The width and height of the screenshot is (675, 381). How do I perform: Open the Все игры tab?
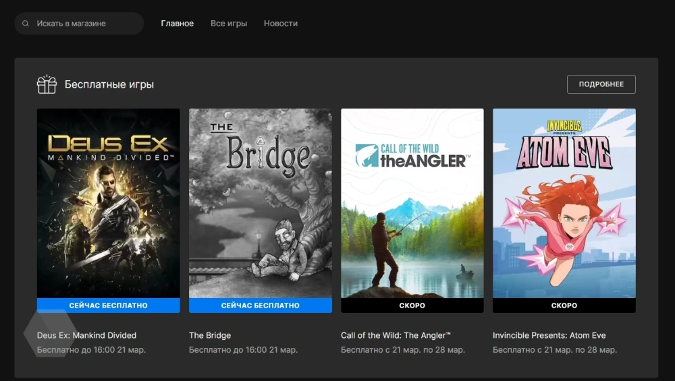coord(229,24)
